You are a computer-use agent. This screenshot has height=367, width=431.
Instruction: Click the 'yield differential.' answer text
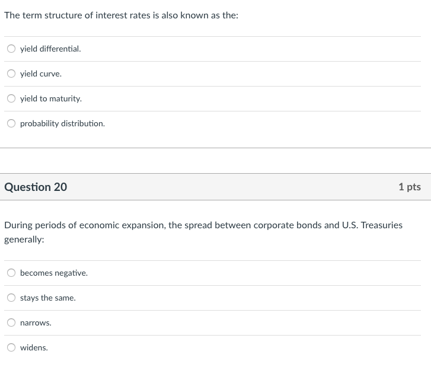point(50,49)
